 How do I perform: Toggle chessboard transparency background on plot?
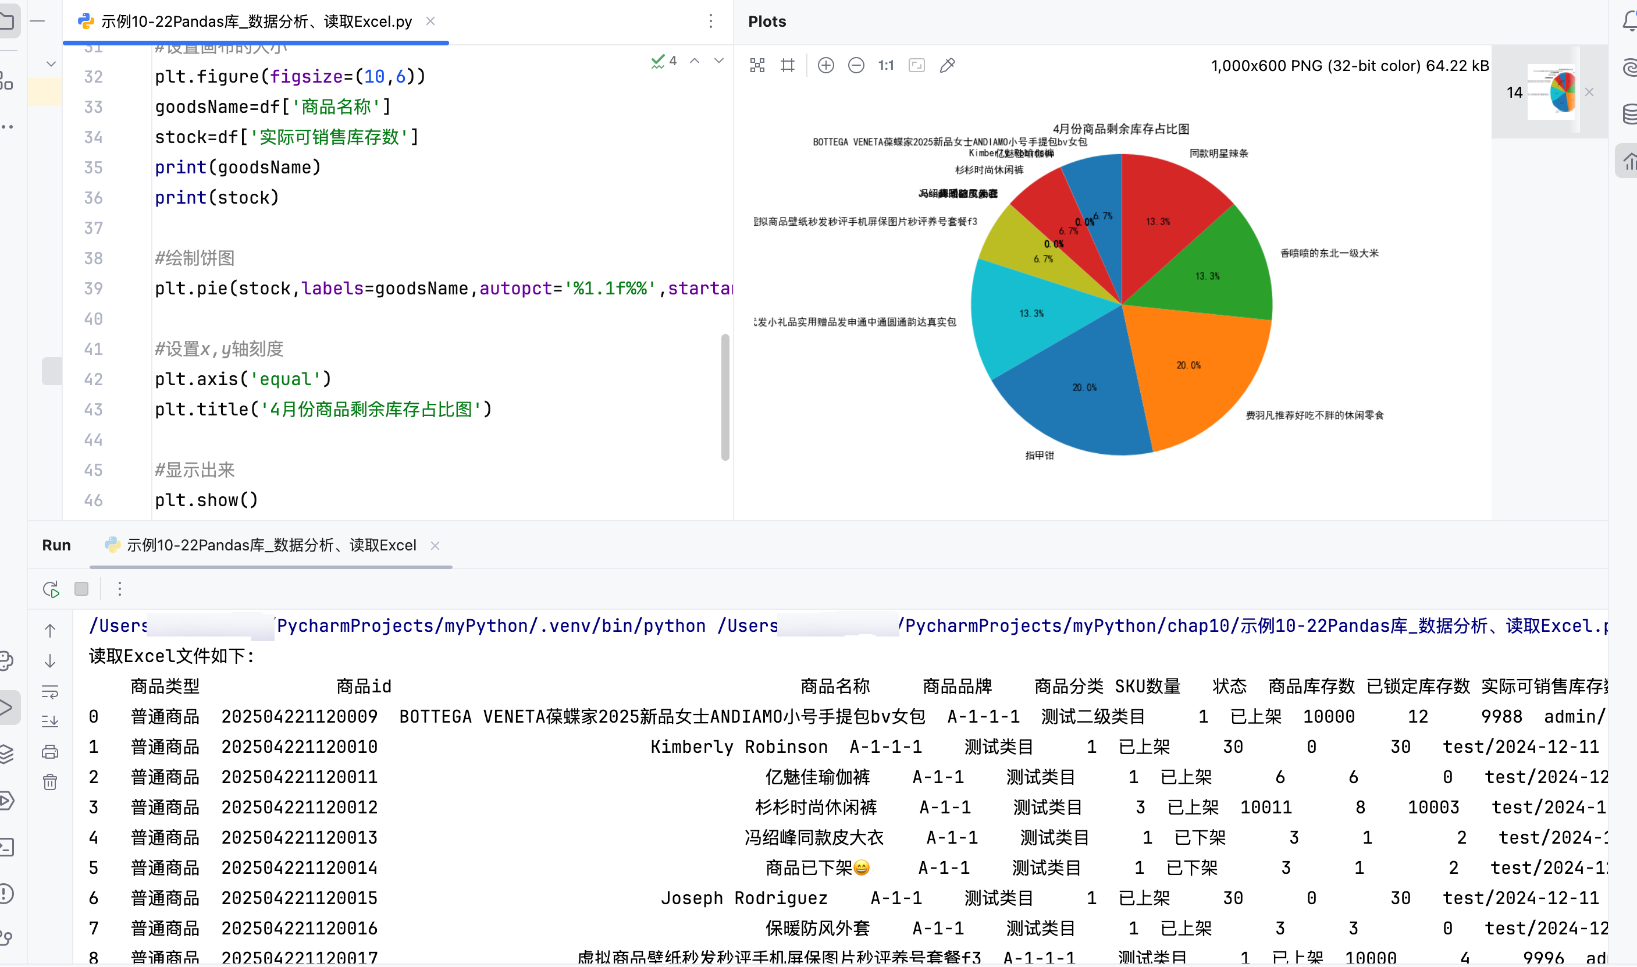pyautogui.click(x=757, y=65)
